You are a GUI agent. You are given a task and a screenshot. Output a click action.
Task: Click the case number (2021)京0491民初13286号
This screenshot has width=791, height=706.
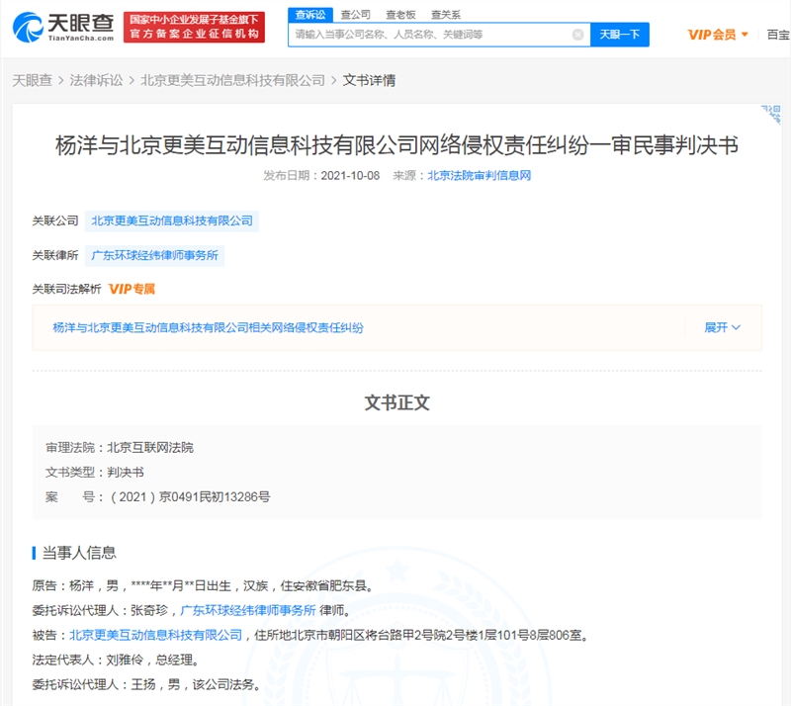click(x=190, y=497)
